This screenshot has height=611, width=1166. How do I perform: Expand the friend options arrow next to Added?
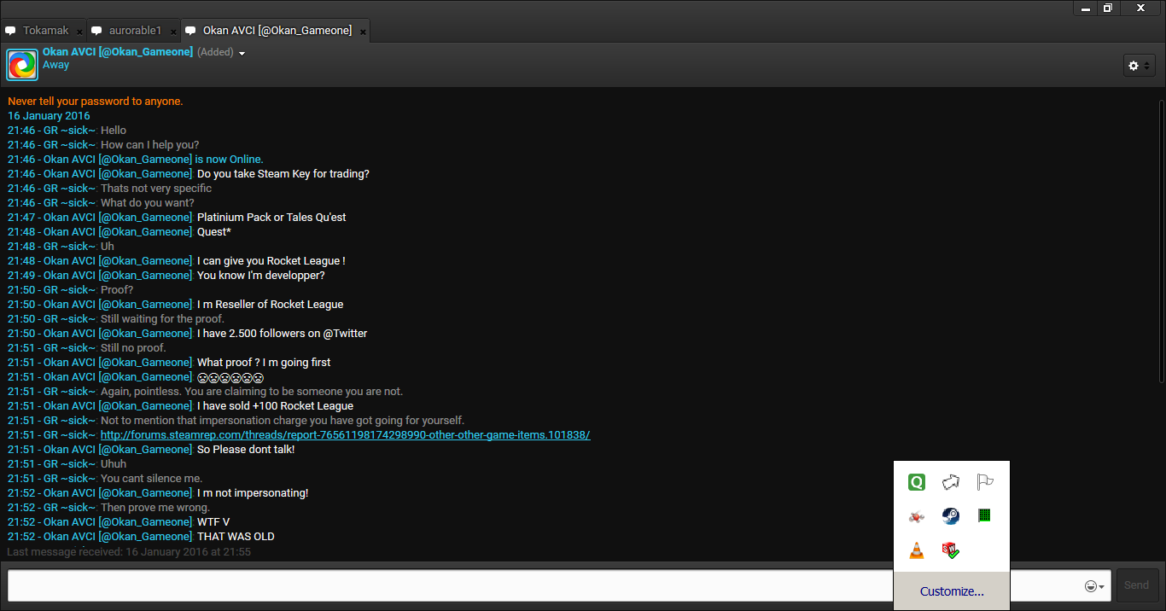242,53
